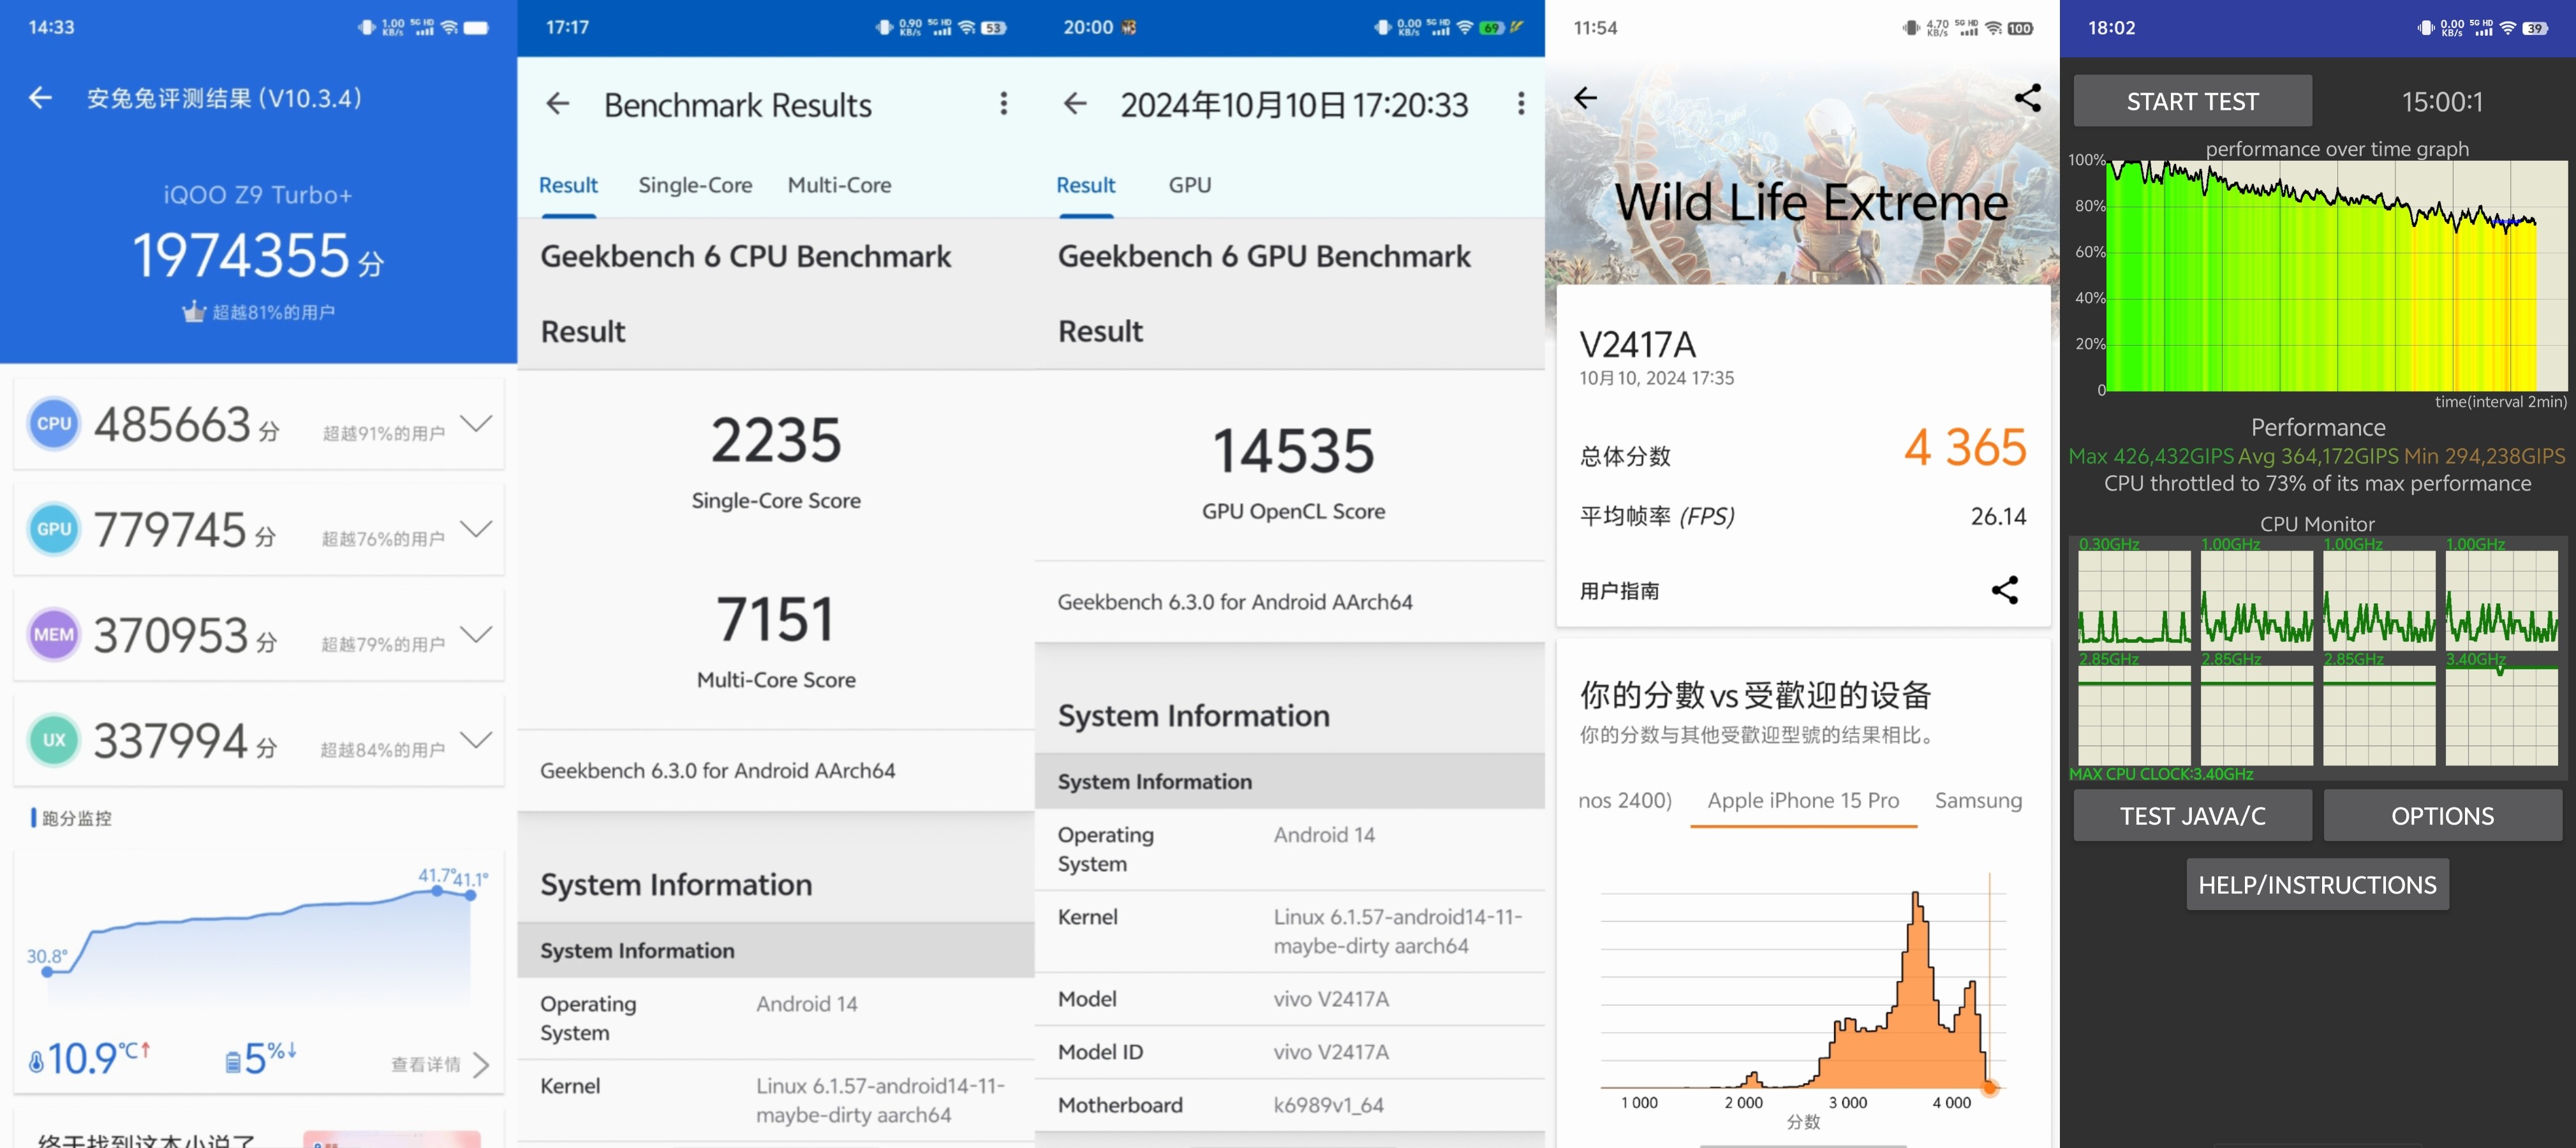The height and width of the screenshot is (1148, 2576).
Task: Click share icon beside user guide row
Action: (2004, 590)
